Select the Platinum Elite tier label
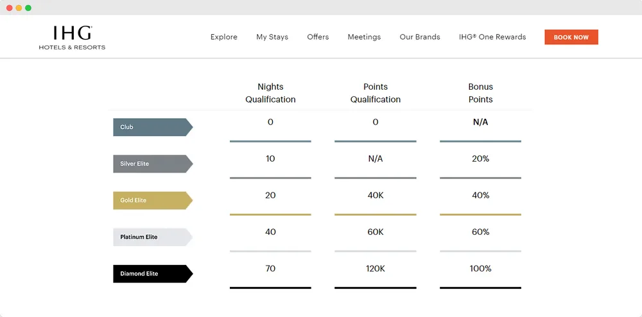The image size is (642, 317). [x=153, y=237]
